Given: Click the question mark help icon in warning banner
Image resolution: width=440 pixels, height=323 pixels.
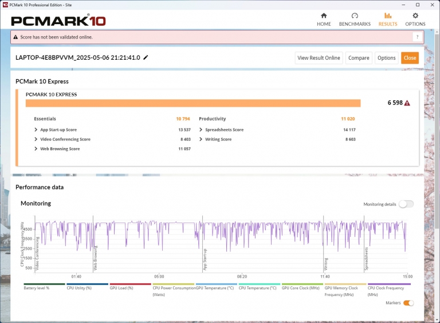Looking at the screenshot, I should coord(417,37).
